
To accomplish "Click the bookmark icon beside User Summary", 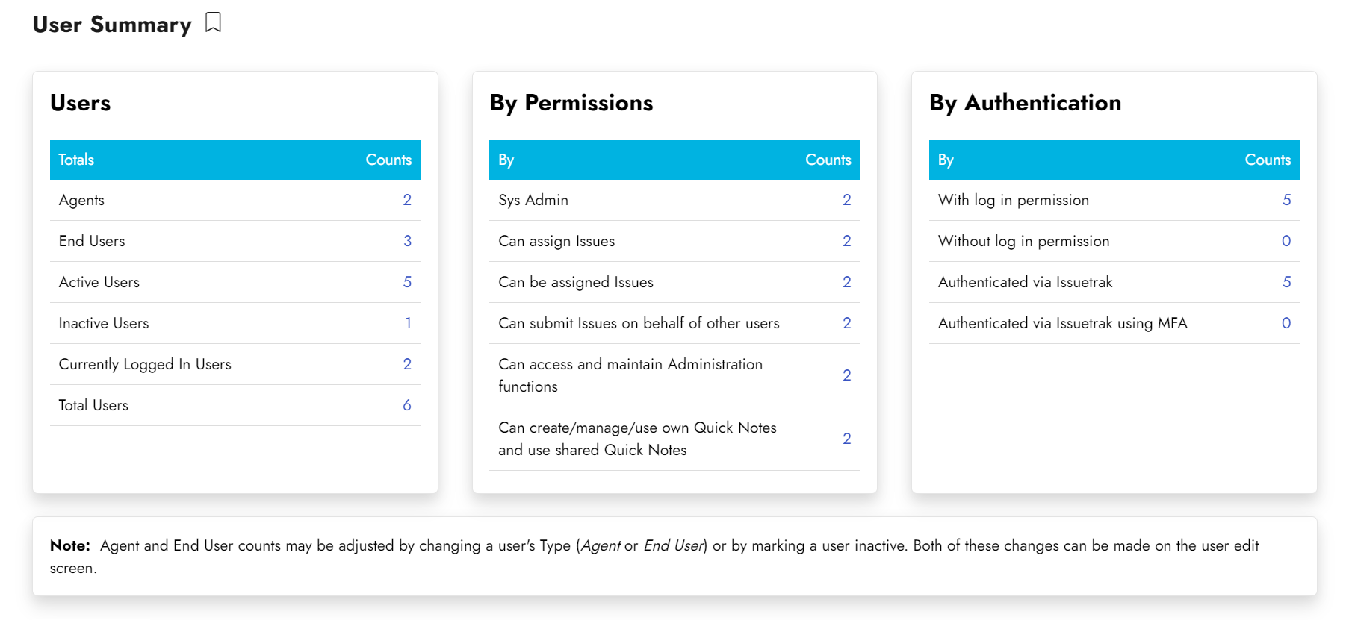I will 213,23.
